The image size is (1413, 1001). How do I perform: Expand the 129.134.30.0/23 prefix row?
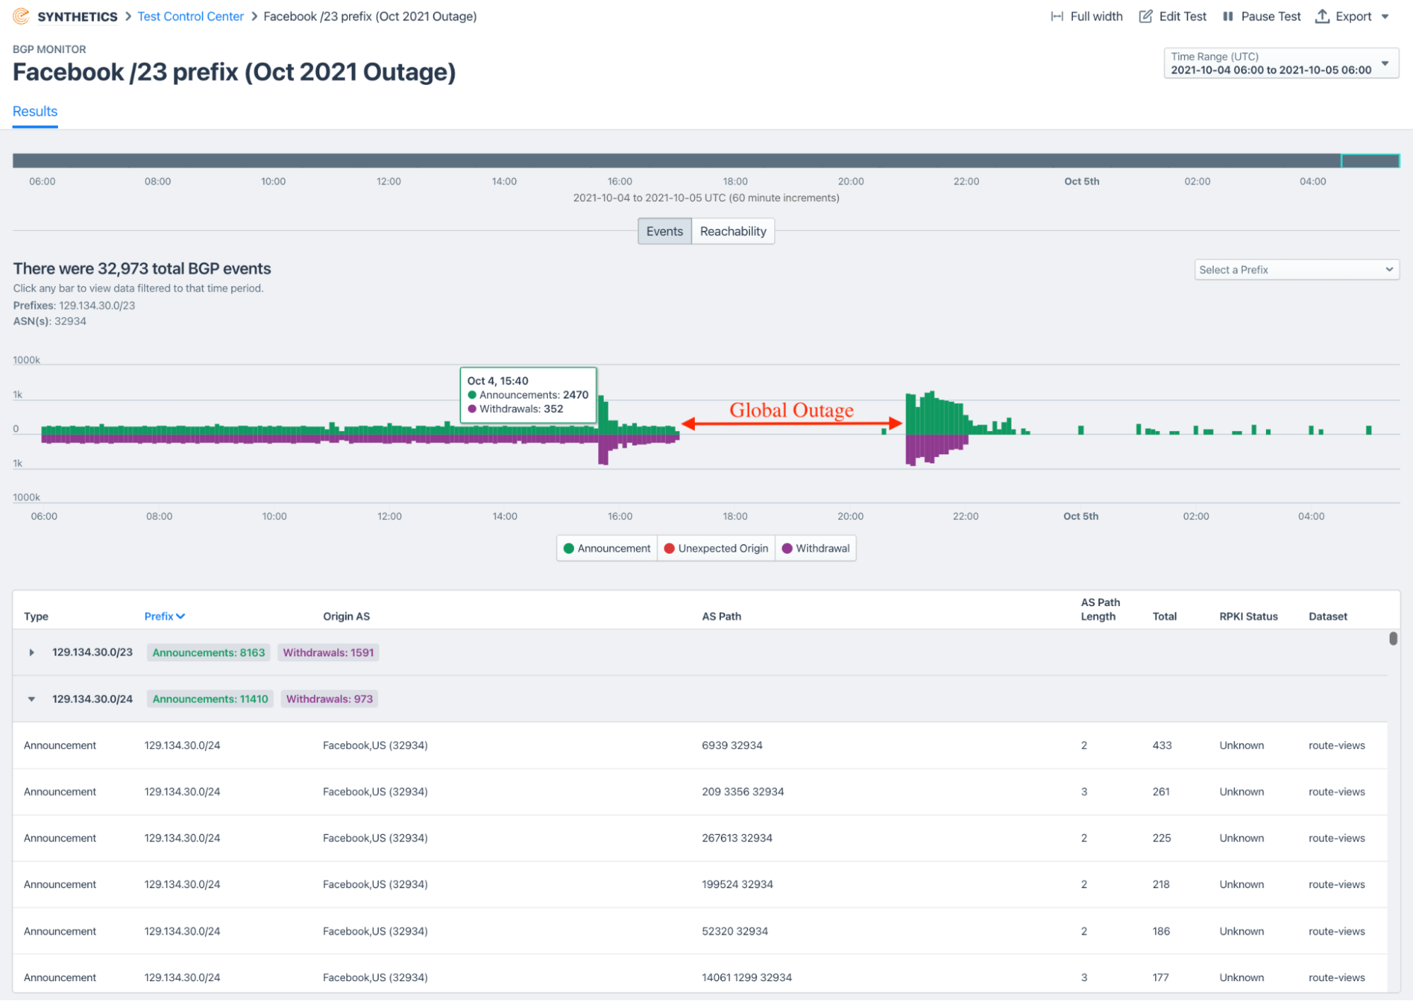click(32, 653)
